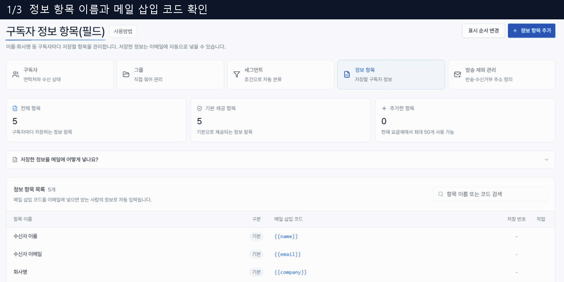Click the 기본 badge in 회사명 row

[256, 272]
